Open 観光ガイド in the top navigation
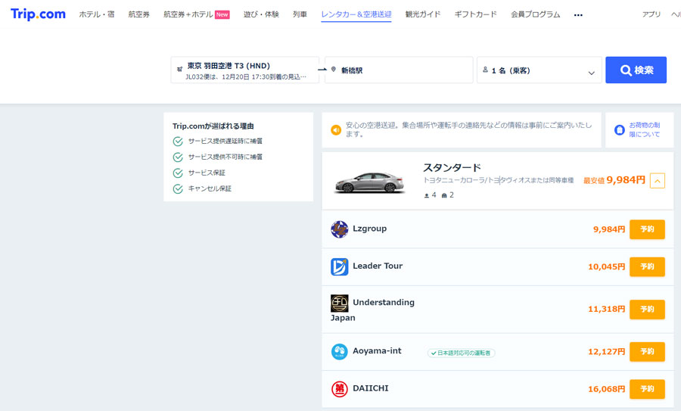Viewport: 681px width, 411px height. pos(422,14)
